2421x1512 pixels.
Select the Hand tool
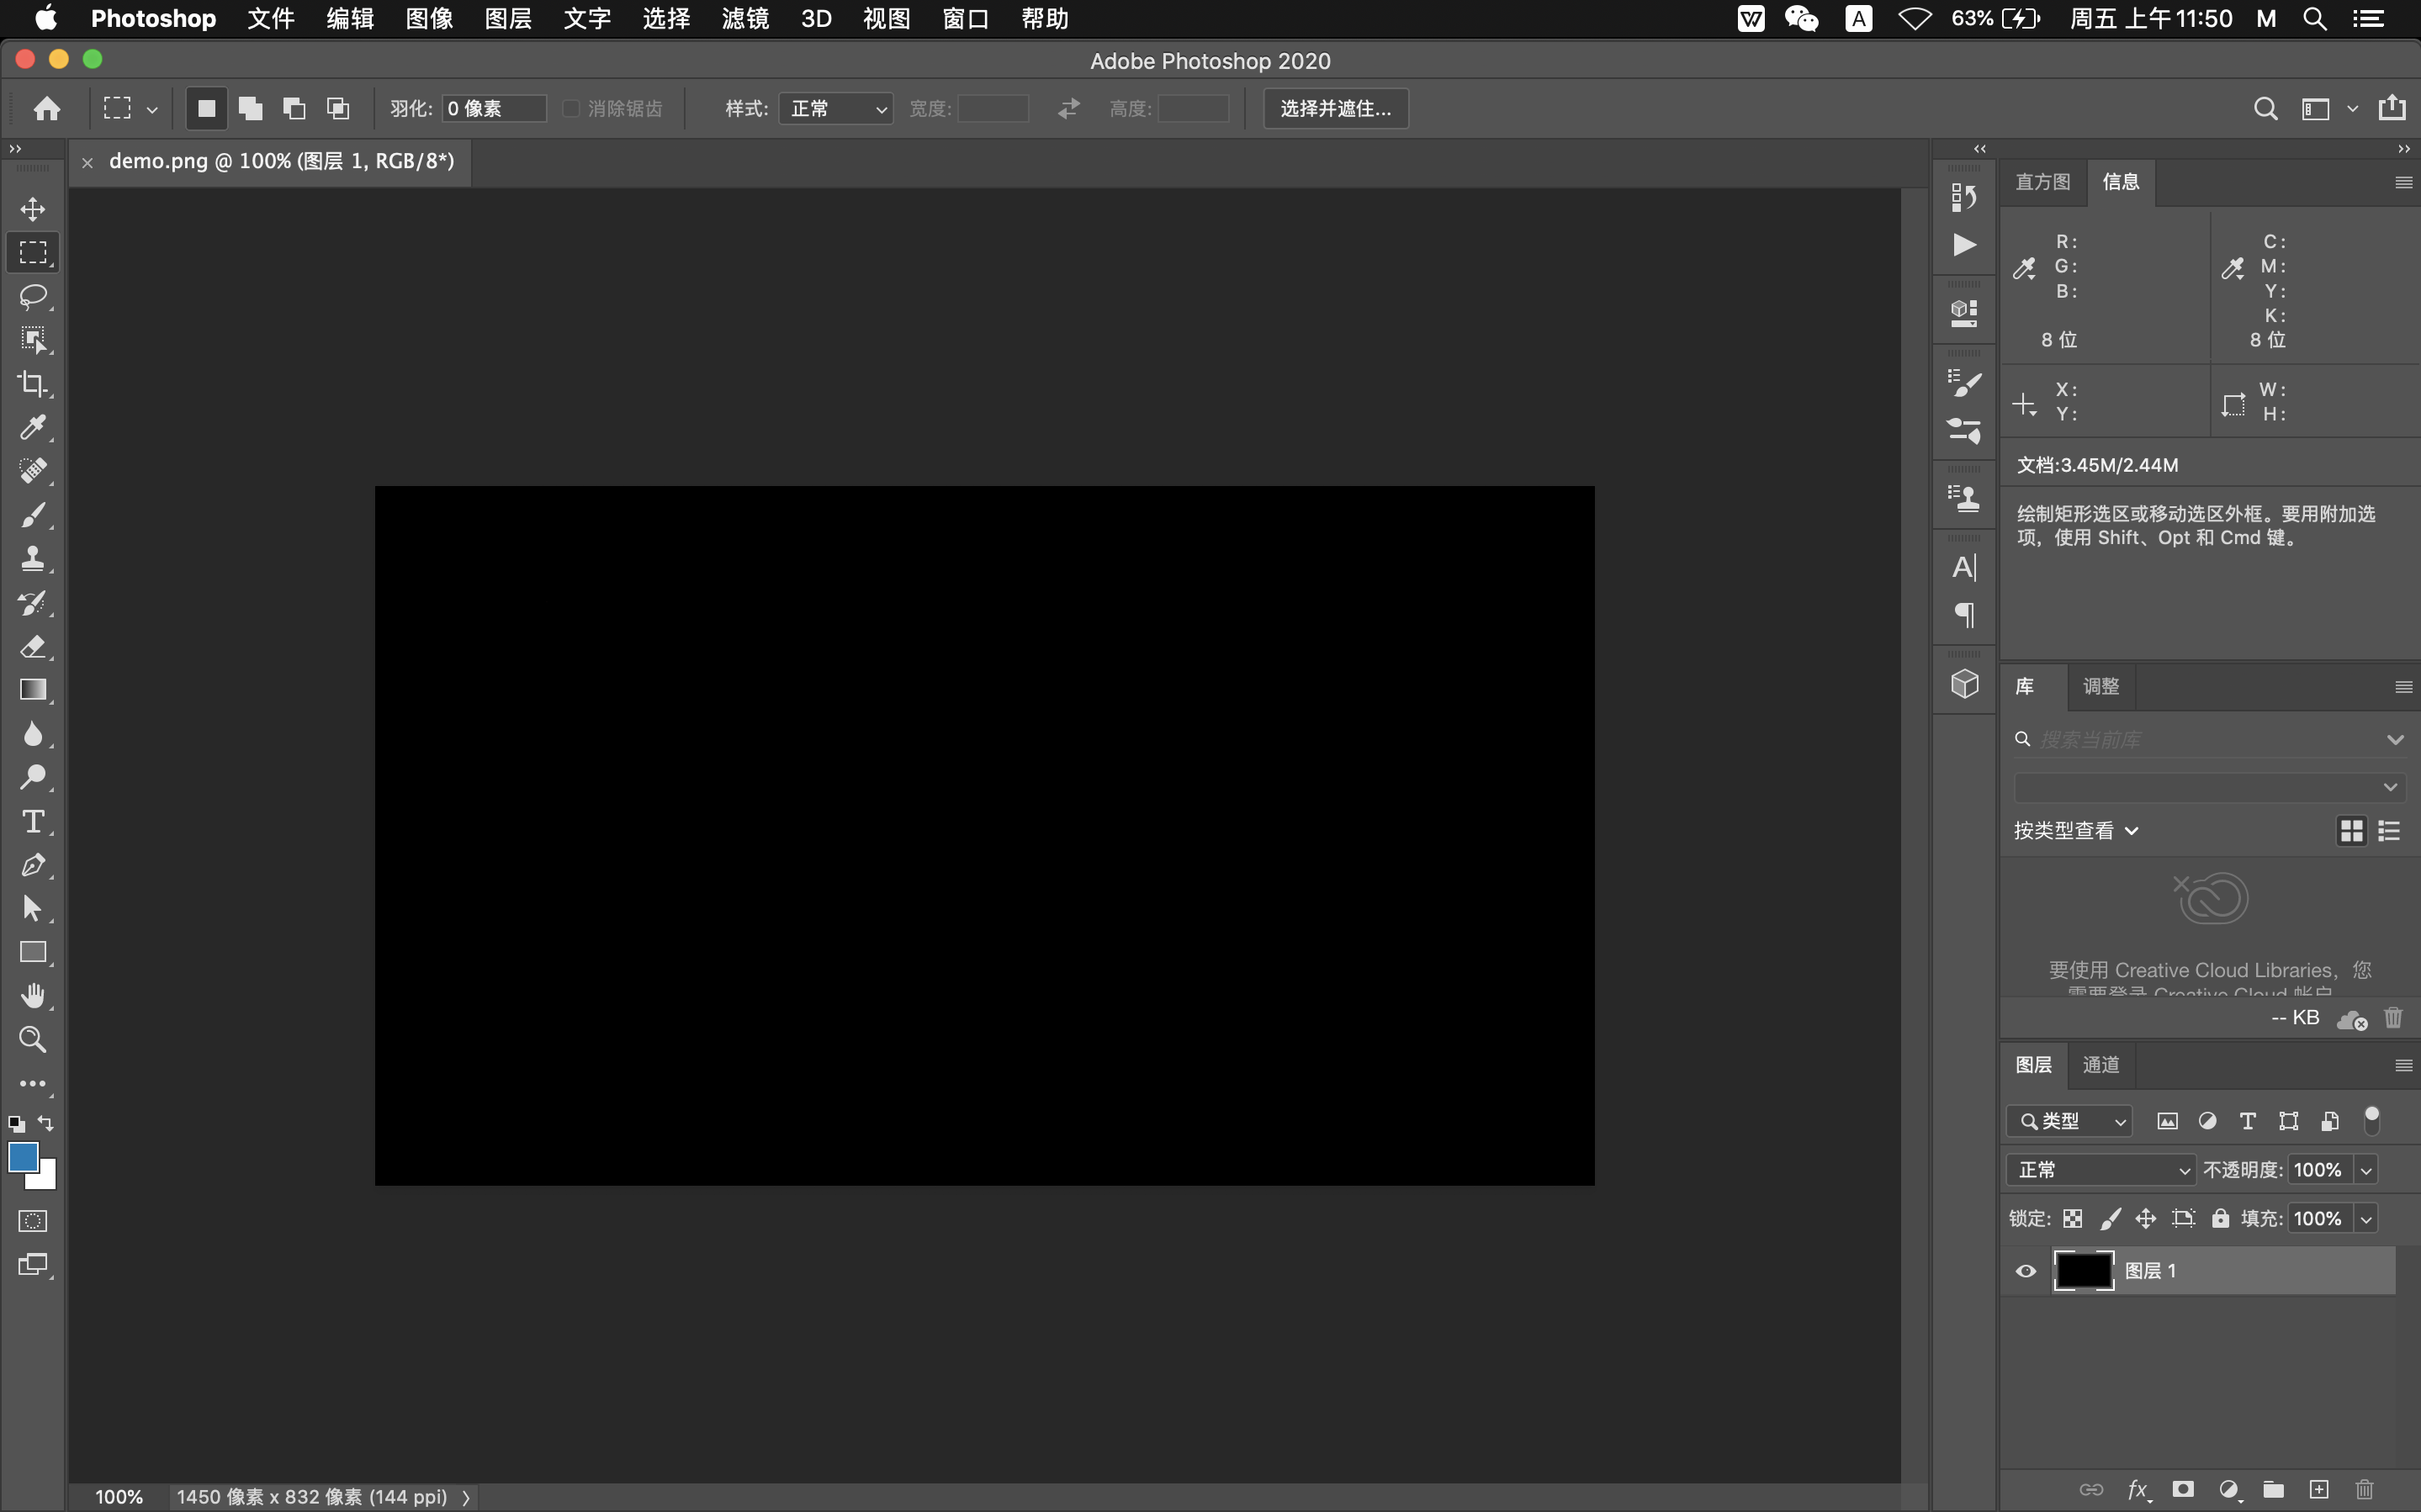point(33,995)
